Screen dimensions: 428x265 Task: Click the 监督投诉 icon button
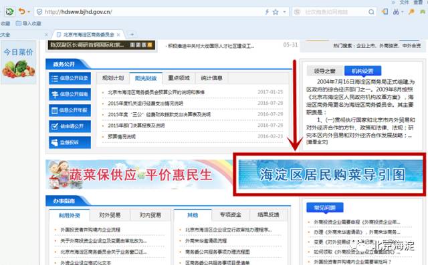pyautogui.click(x=70, y=142)
